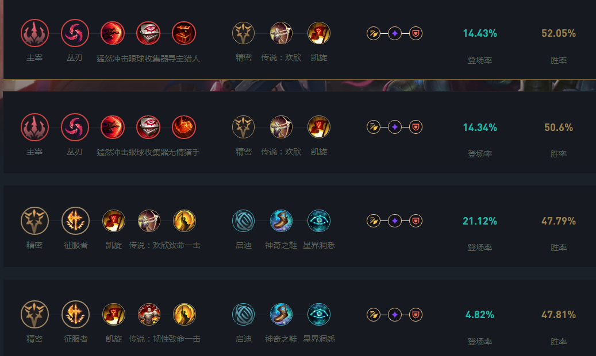Screen dimensions: 596x356
Task: Open the 启迪 (Inspiration) tree icon
Action: pyautogui.click(x=243, y=220)
